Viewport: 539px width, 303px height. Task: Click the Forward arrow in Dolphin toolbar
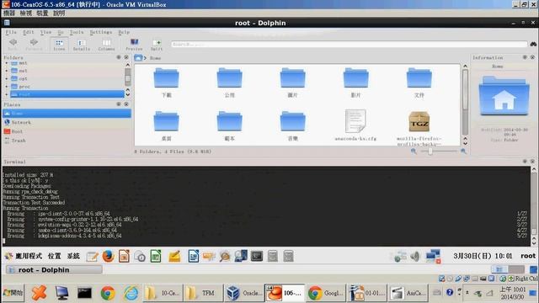[34, 44]
